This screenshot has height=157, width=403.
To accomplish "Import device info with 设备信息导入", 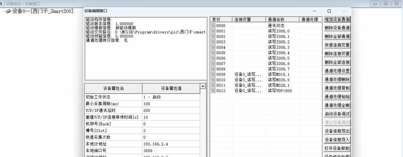I will 337,140.
